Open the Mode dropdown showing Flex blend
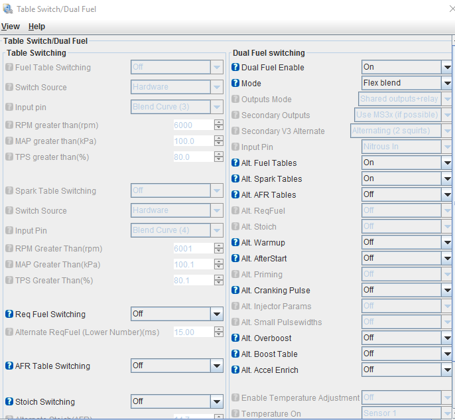This screenshot has width=455, height=420. pos(407,83)
